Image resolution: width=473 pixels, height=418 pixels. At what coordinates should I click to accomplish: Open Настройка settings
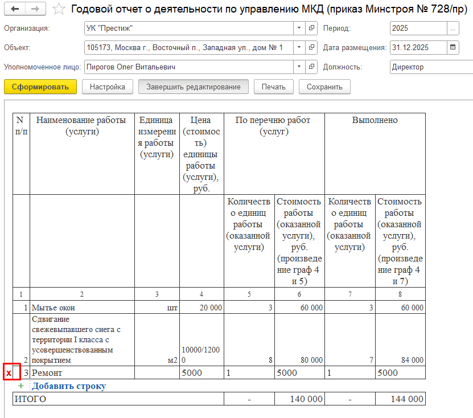(108, 87)
